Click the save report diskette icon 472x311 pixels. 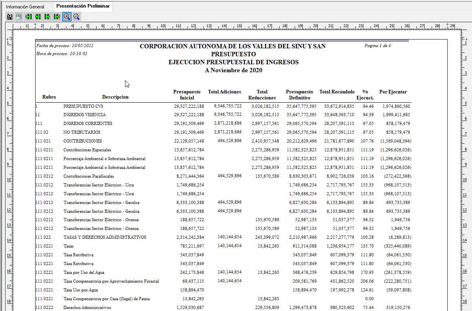[x=10, y=16]
